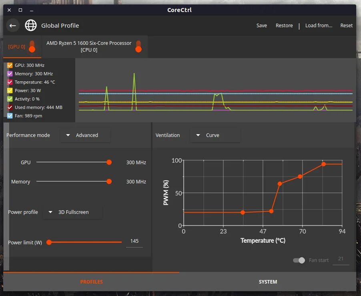Select the fan curve point near 52°C
This screenshot has height=296, width=361.
click(x=271, y=211)
